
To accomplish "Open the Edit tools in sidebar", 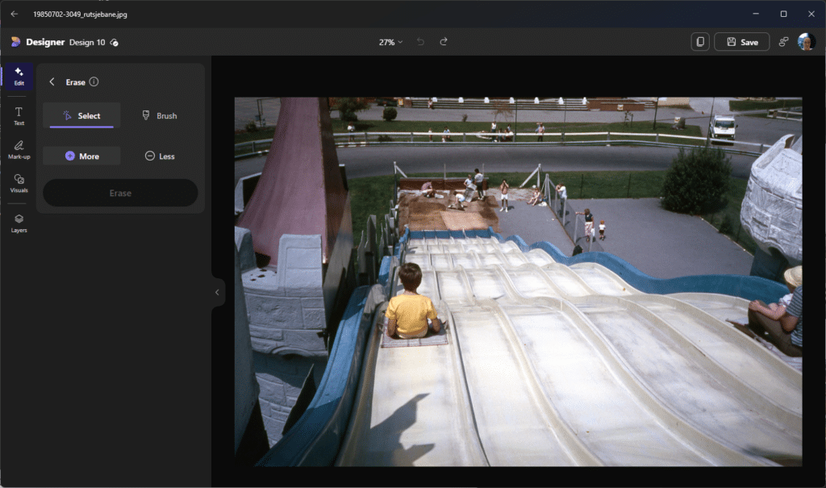I will [x=19, y=76].
